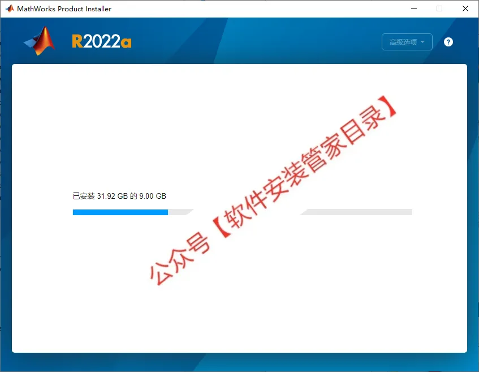Open the 高级选项 dropdown

(x=407, y=42)
